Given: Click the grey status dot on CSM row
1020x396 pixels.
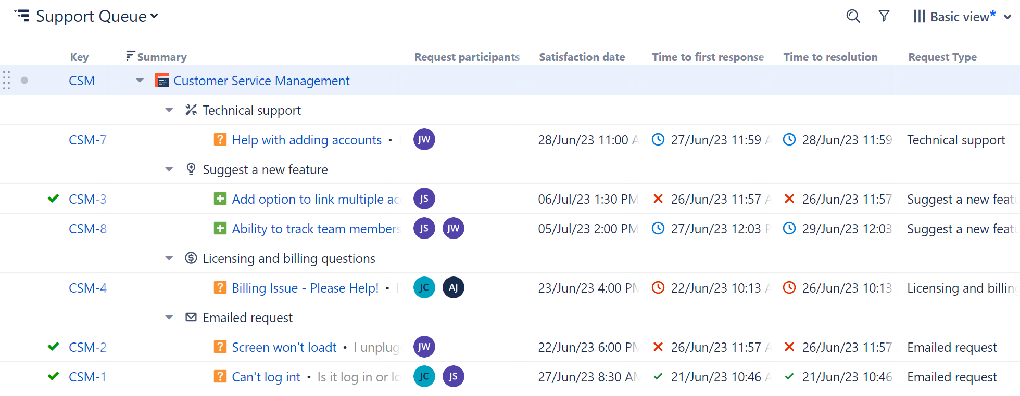Looking at the screenshot, I should [24, 81].
